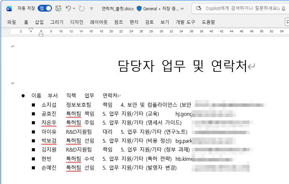The image size is (289, 184).
Task: Click the name 손예진
Action: [x=49, y=168]
